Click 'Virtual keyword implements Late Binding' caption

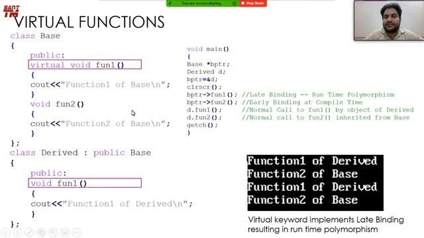[326, 219]
